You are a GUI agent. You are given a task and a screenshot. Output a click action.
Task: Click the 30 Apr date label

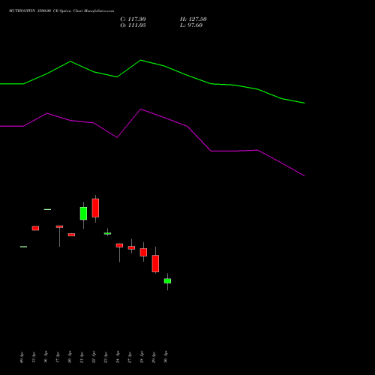point(166,357)
